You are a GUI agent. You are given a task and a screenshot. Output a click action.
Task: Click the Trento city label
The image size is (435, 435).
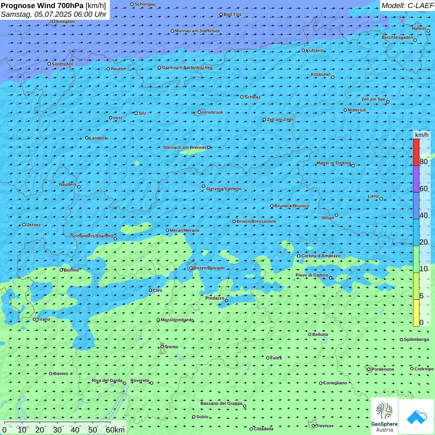pos(172,347)
